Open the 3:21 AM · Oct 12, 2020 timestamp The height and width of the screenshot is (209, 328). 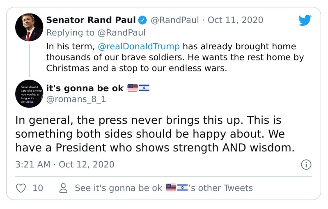click(65, 165)
